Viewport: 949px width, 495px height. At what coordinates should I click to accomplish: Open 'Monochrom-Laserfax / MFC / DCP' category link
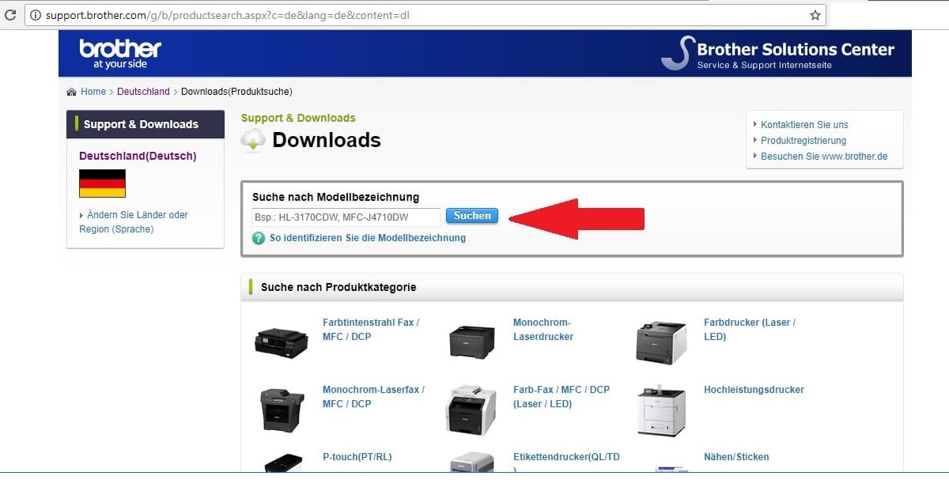pyautogui.click(x=373, y=397)
